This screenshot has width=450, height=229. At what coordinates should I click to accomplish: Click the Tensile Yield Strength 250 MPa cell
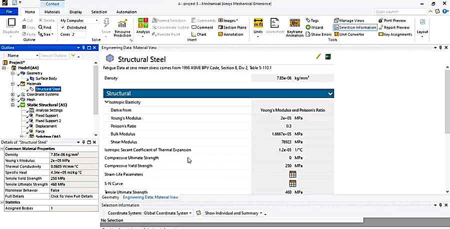74,178
